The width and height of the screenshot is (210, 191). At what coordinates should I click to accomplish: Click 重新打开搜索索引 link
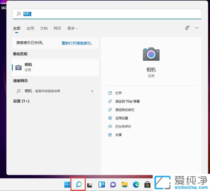pos(77,43)
